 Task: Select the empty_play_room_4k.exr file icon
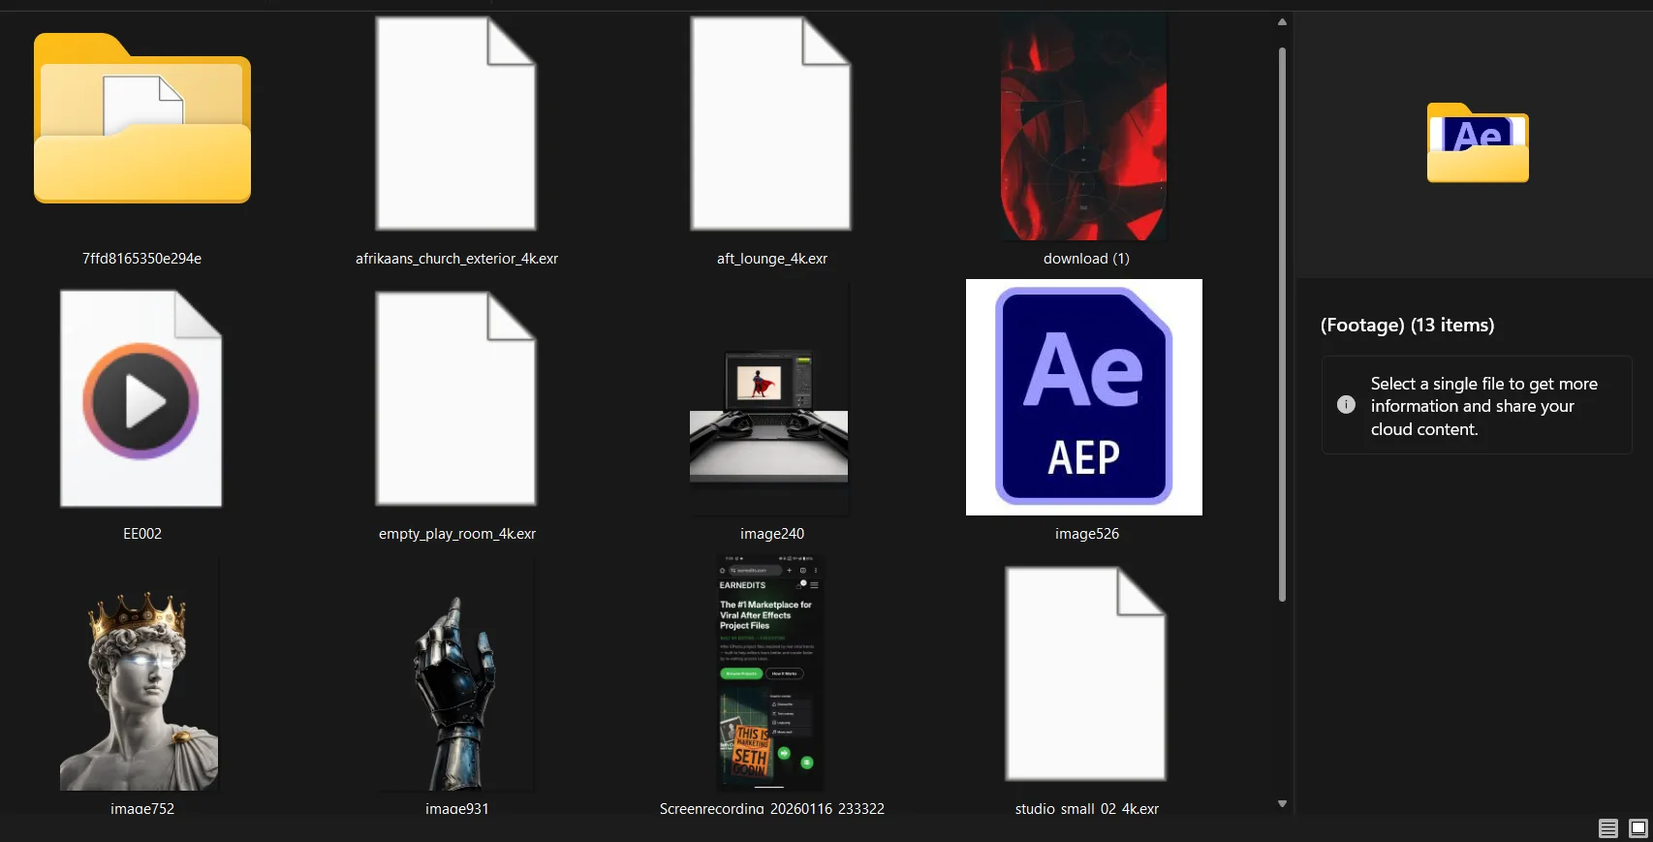pos(456,398)
